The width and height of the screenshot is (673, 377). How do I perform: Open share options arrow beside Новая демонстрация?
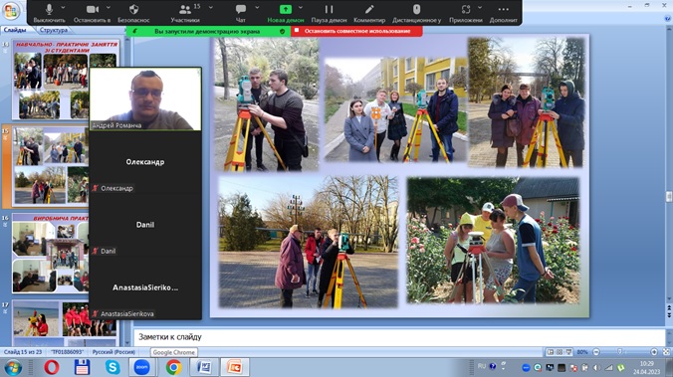[x=301, y=8]
